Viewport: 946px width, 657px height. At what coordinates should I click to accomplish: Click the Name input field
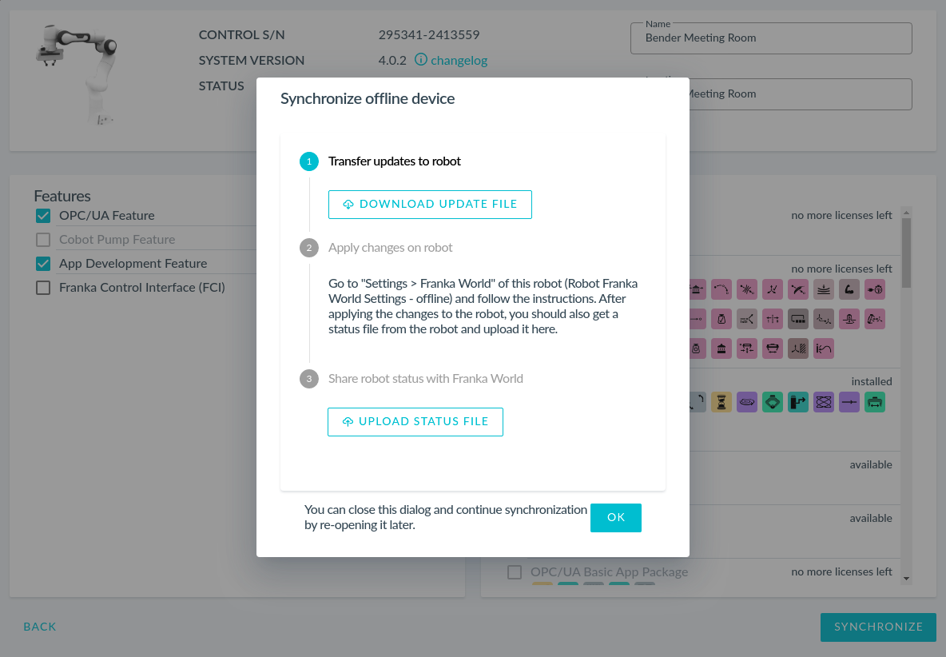[771, 38]
